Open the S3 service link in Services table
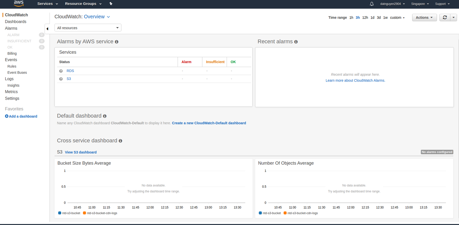 [69, 79]
